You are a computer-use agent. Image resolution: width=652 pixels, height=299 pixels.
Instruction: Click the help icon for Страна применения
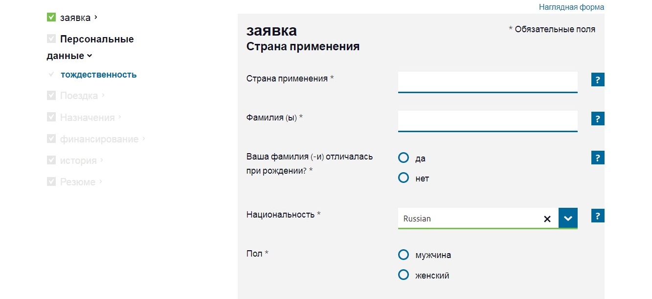coord(598,80)
